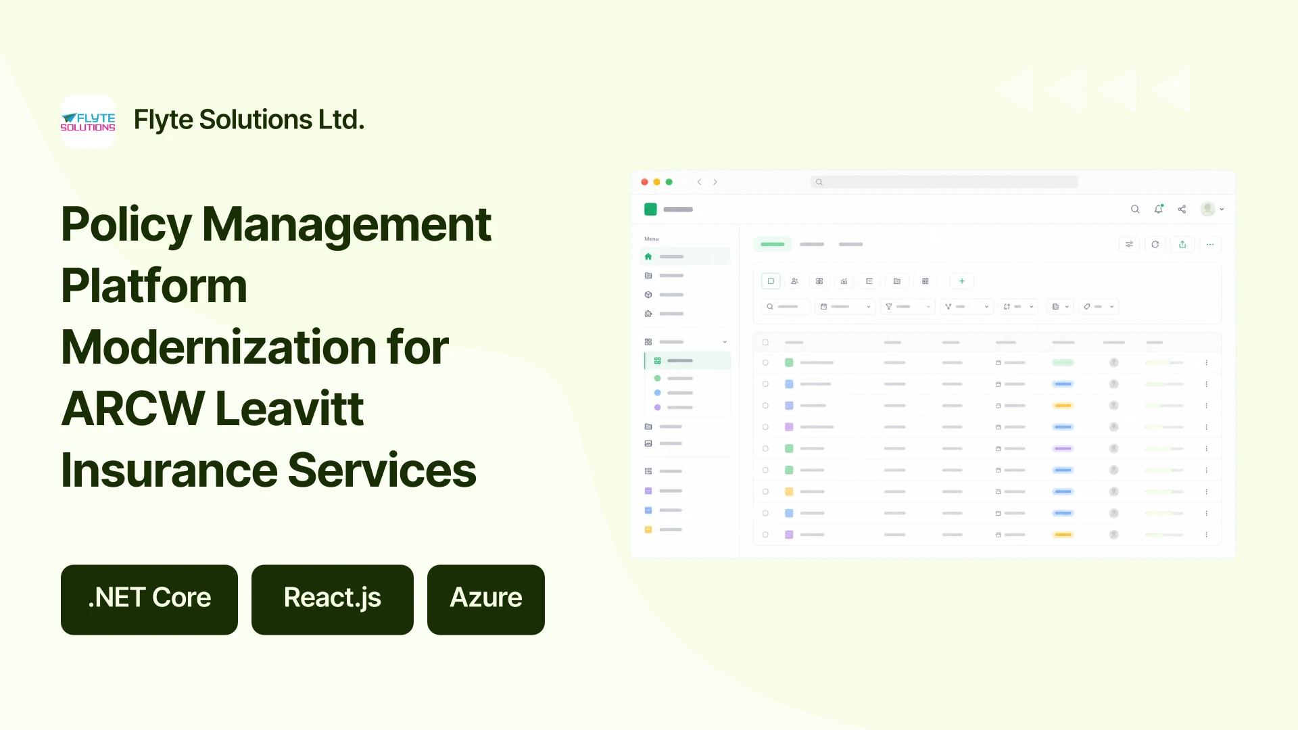Viewport: 1298px width, 730px height.
Task: Add a view with the green plus button
Action: tap(962, 281)
